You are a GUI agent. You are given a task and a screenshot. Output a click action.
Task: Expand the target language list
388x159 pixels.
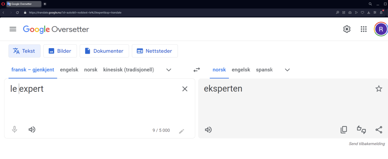point(287,70)
